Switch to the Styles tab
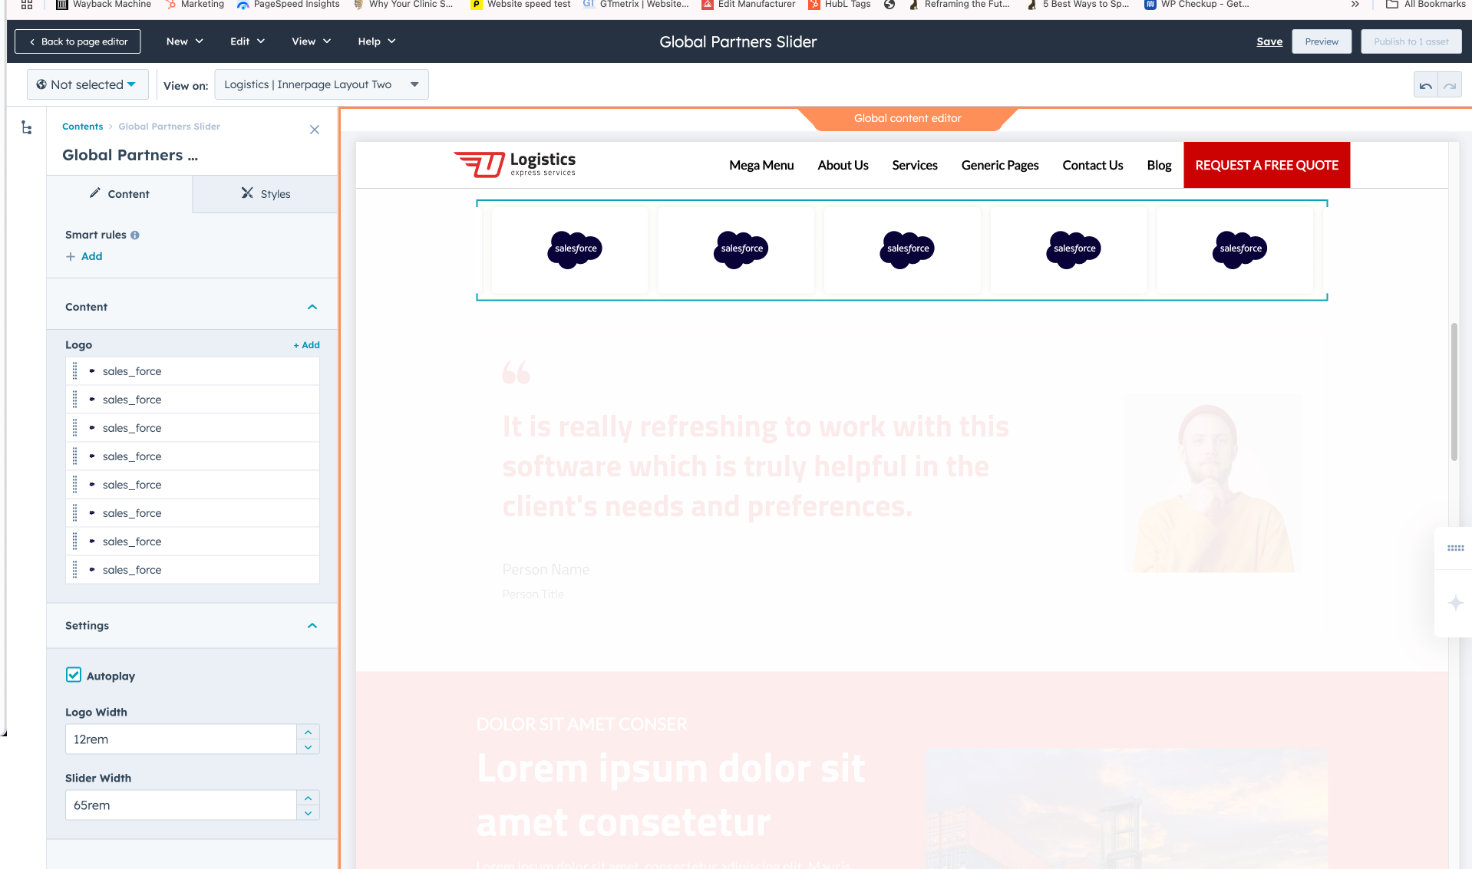Screen dimensions: 1472x869 [x=265, y=194]
